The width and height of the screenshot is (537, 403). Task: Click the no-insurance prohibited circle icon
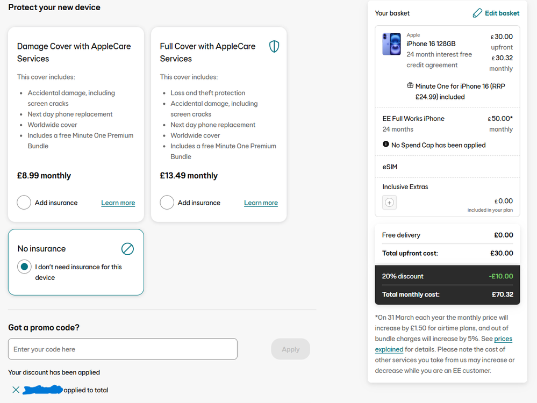[127, 249]
